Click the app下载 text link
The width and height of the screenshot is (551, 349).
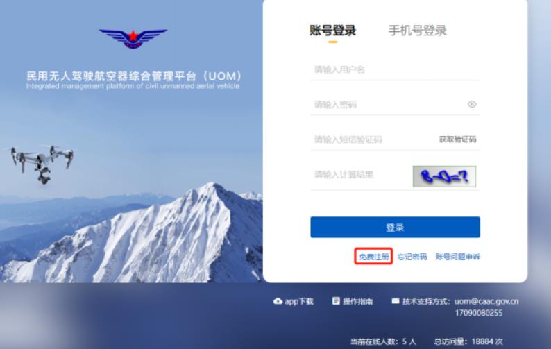point(298,301)
